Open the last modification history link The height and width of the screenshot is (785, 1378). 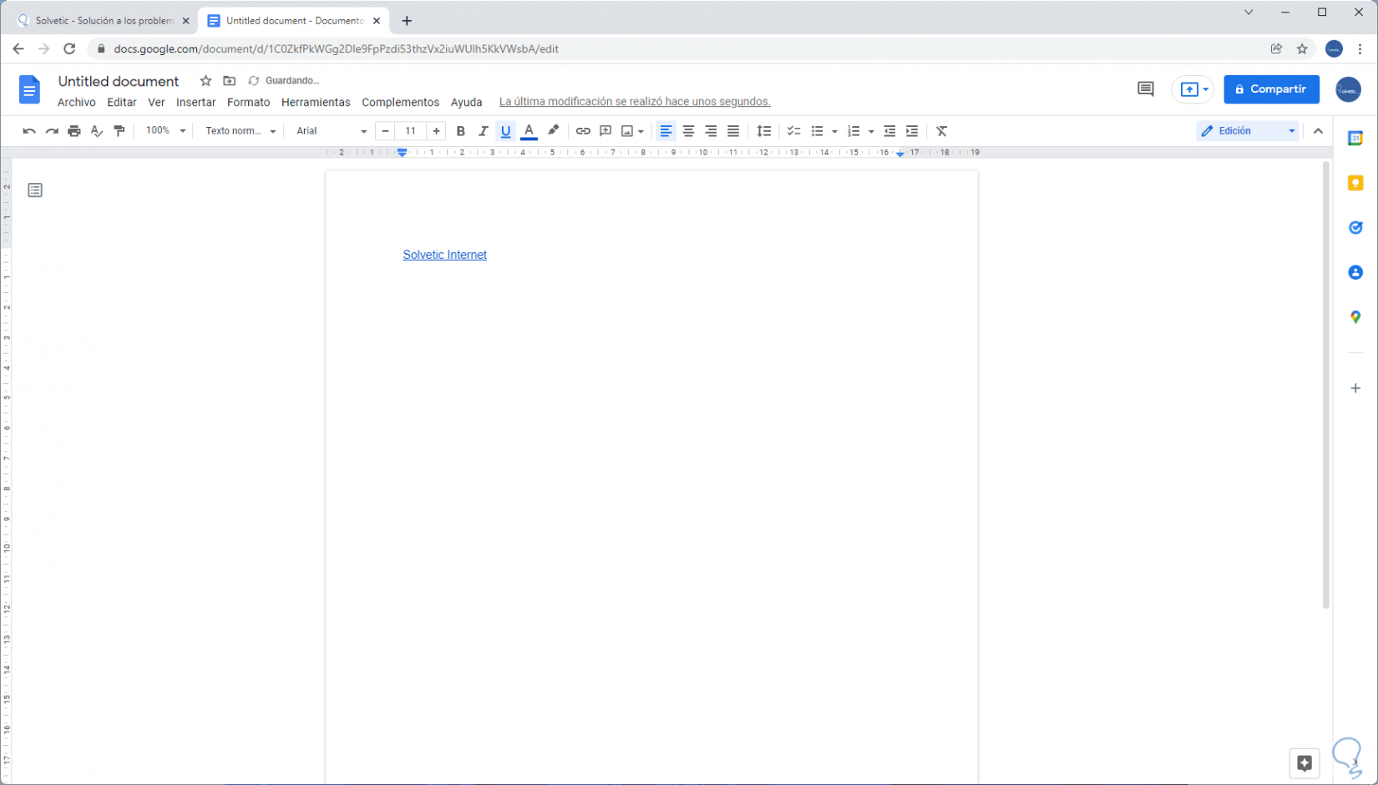pos(635,102)
